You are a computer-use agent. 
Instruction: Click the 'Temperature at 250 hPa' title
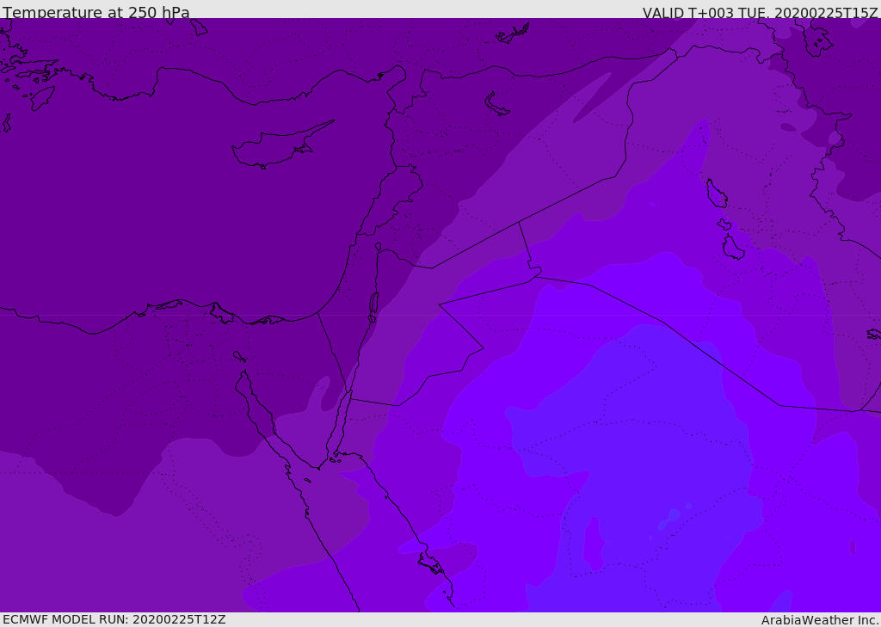coord(96,12)
